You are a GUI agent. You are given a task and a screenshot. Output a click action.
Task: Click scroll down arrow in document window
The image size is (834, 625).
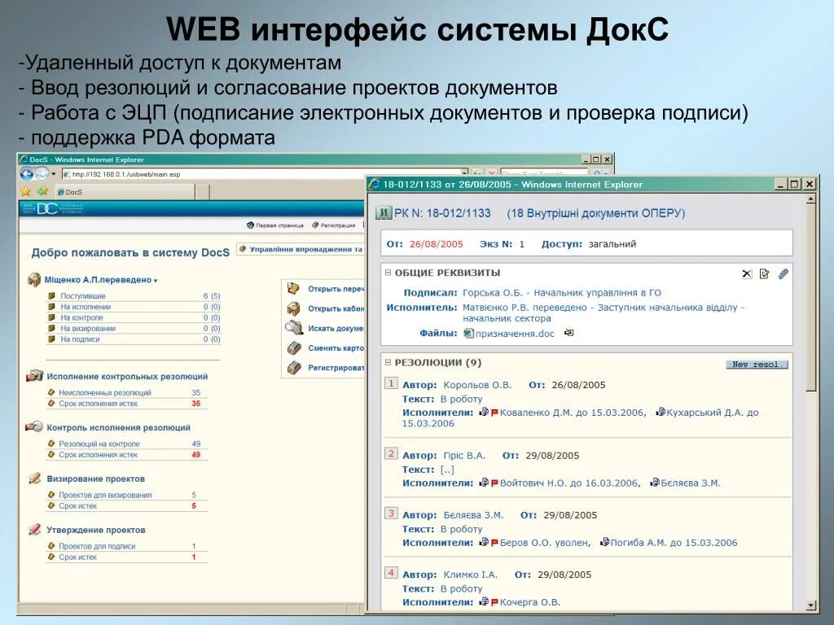point(810,605)
